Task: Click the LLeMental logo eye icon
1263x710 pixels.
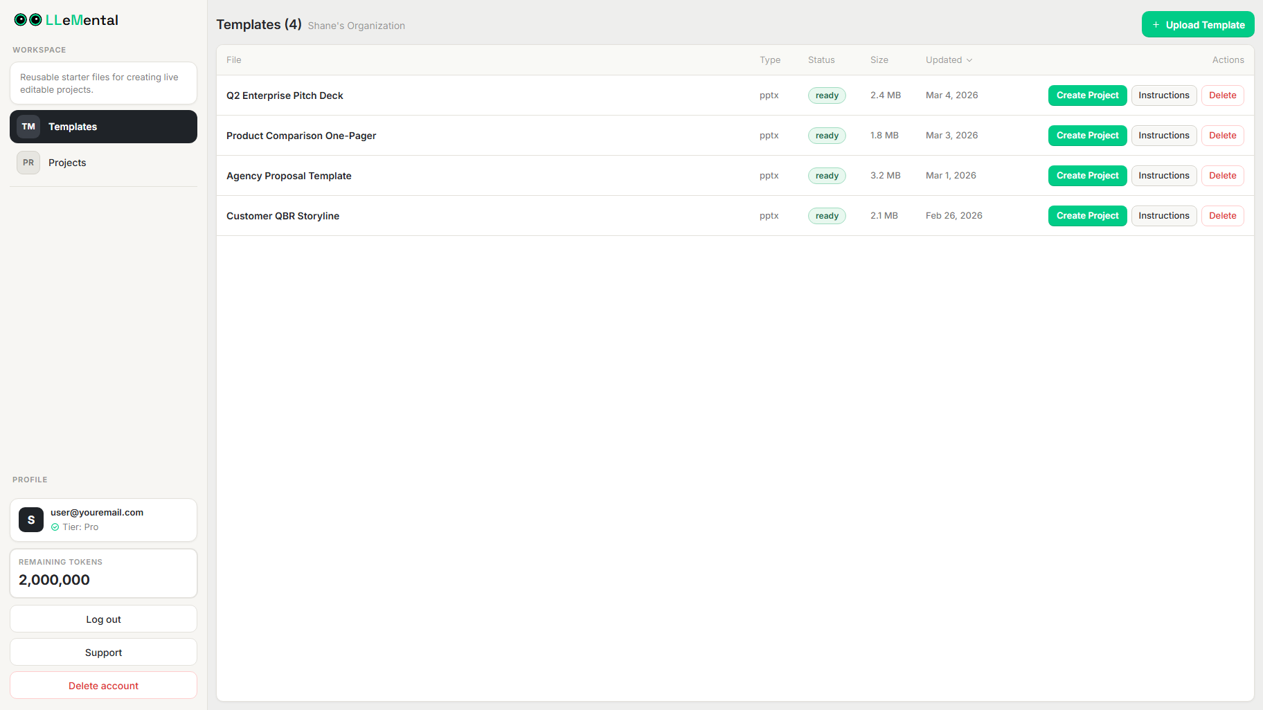Action: coord(20,19)
